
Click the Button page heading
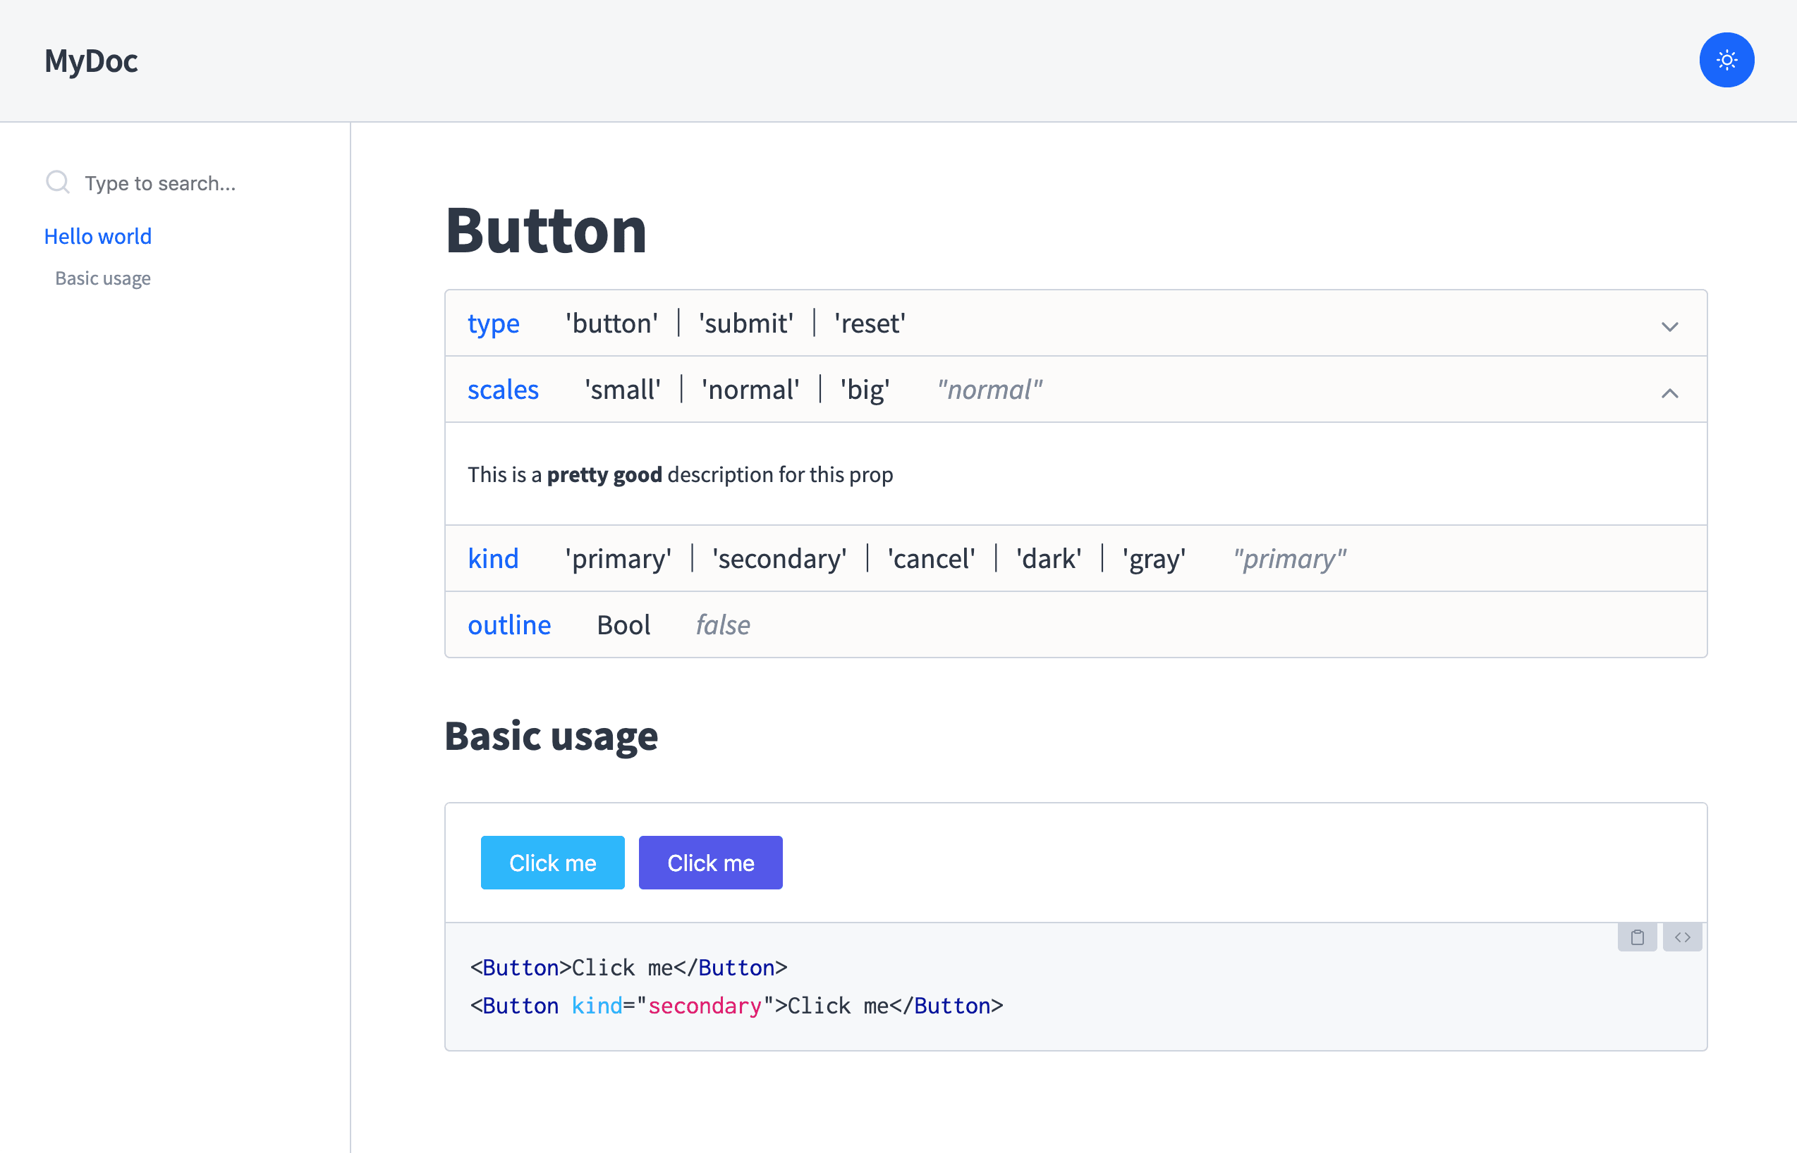(545, 230)
